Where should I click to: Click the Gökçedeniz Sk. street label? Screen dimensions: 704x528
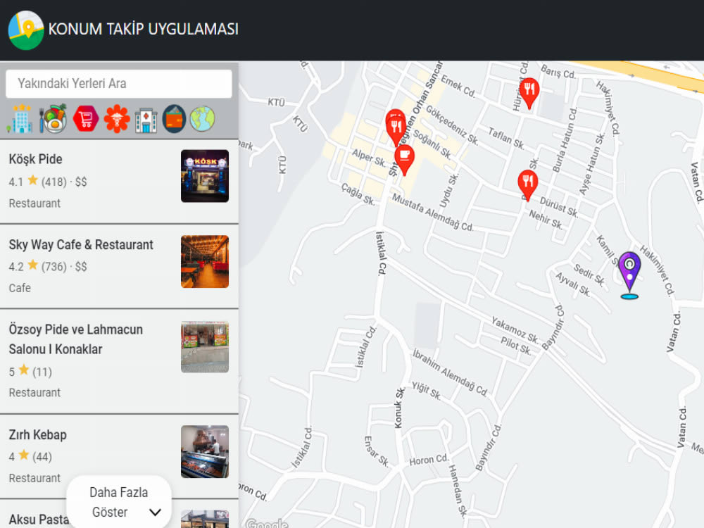[452, 125]
